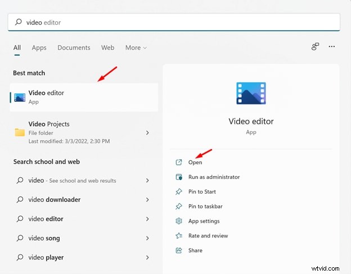Click the Video Projects folder icon
Image resolution: width=351 pixels, height=274 pixels.
[x=20, y=132]
